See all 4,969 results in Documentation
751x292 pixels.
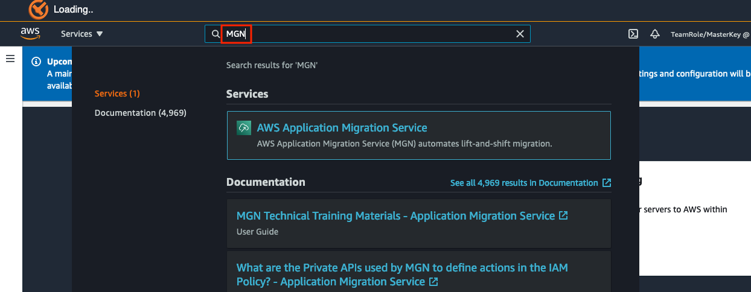pyautogui.click(x=524, y=183)
